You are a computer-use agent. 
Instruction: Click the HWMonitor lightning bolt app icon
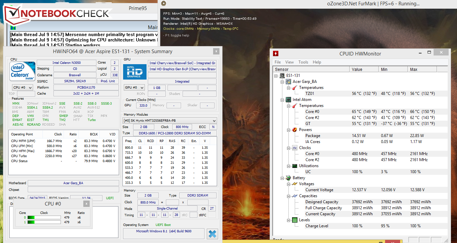coord(276,53)
